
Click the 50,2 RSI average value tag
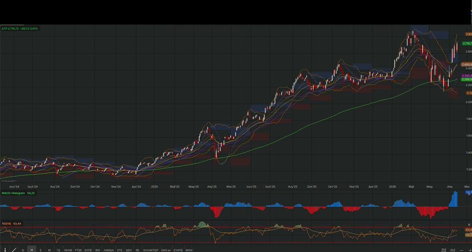pos(468,235)
